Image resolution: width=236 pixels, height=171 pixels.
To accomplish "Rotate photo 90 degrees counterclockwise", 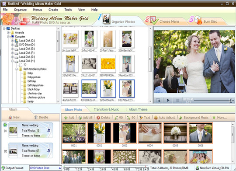I will click(x=116, y=118).
